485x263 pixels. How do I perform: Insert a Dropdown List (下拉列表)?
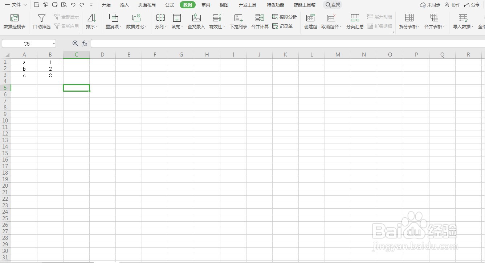pyautogui.click(x=239, y=22)
